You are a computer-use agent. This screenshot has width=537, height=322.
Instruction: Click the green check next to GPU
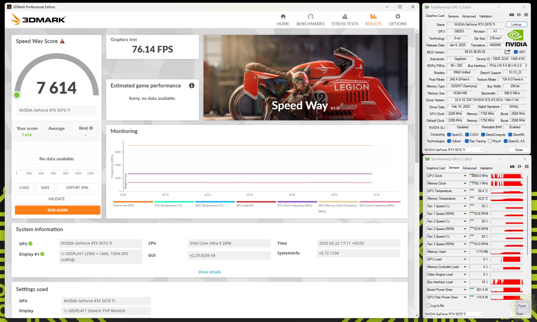coord(30,244)
